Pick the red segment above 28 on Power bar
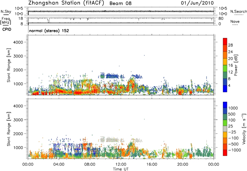 tap(225, 41)
